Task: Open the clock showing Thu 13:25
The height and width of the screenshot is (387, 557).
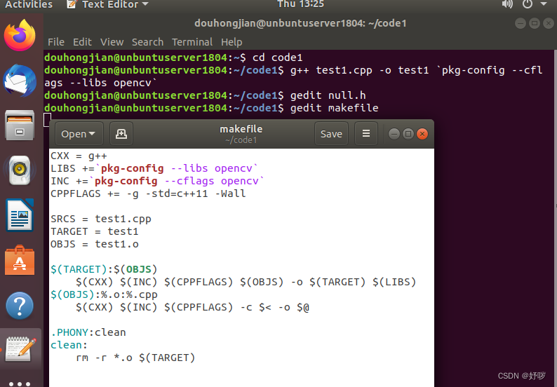Action: coord(300,4)
